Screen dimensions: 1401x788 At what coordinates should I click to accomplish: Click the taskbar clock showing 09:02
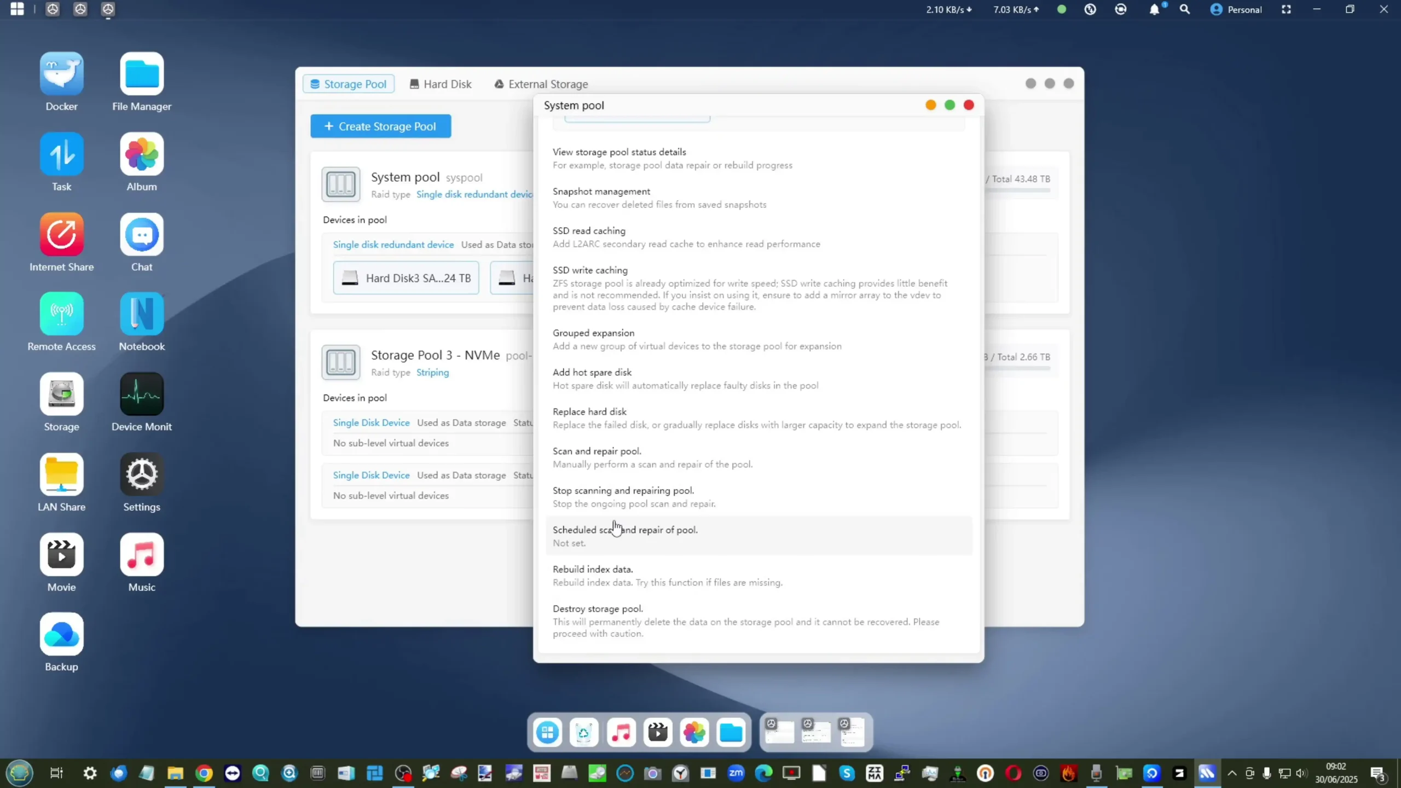coord(1336,773)
